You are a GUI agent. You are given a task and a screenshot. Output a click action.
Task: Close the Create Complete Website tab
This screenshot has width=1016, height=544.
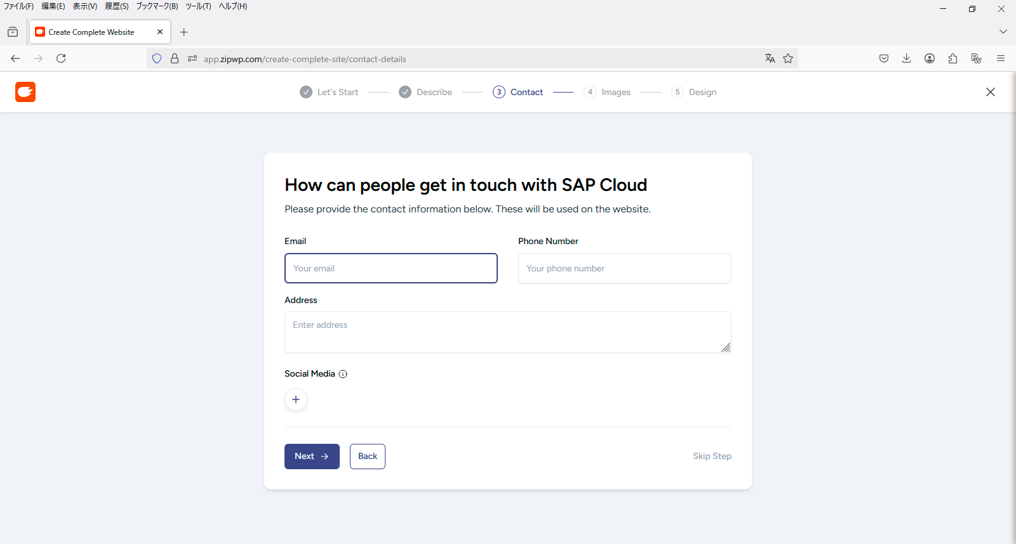(x=160, y=32)
